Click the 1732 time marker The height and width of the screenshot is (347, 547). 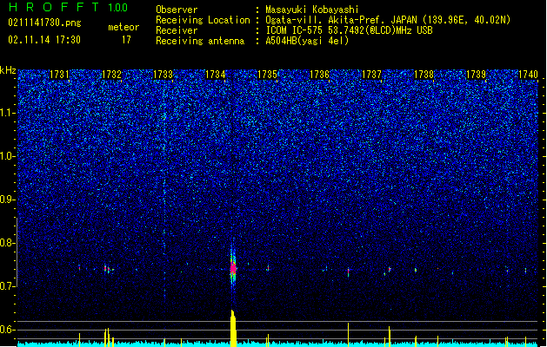[x=111, y=75]
